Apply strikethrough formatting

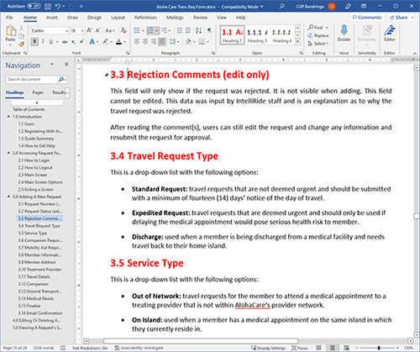65,42
